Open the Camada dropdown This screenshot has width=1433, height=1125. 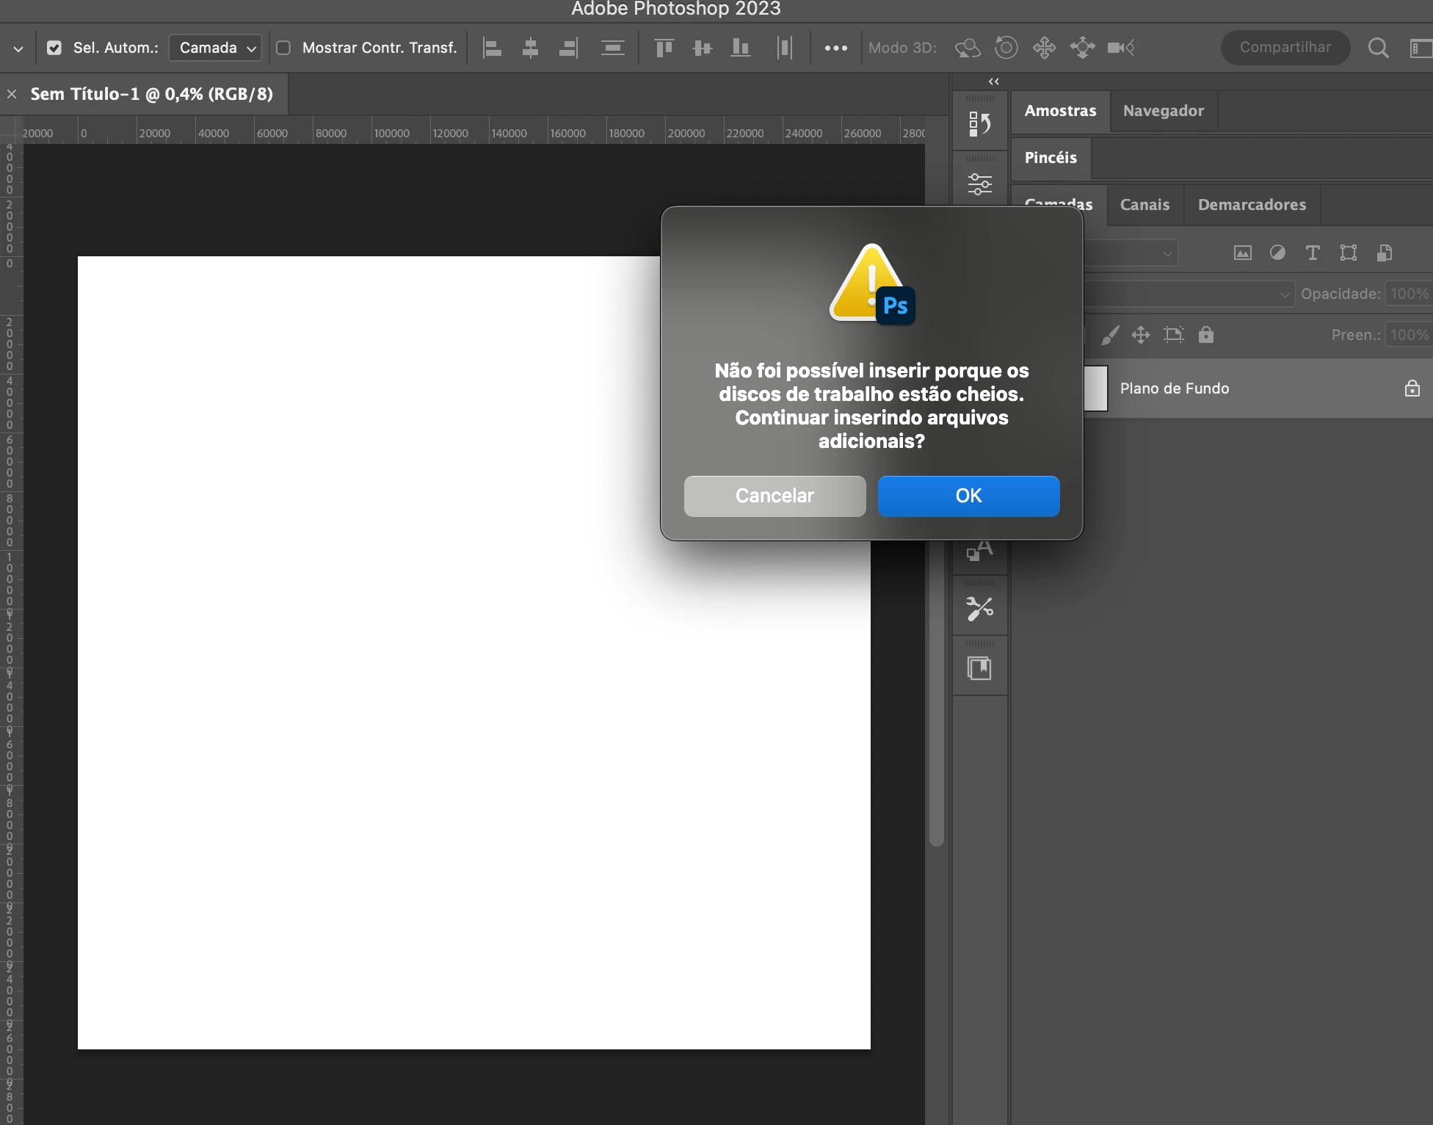pos(215,48)
